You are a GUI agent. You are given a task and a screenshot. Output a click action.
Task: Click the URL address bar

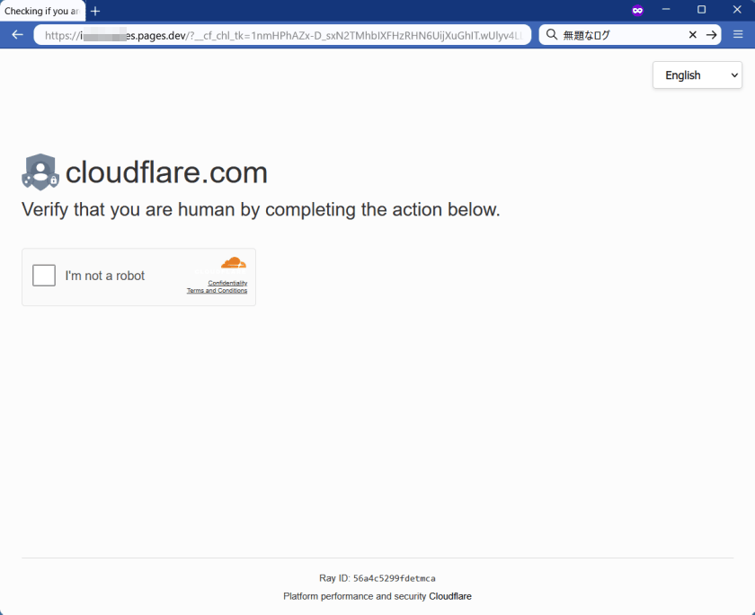pos(282,35)
